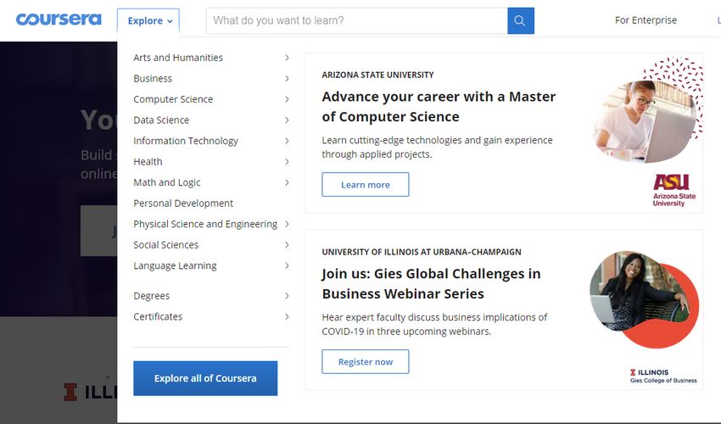Expand the Language Learning chevron
The image size is (721, 424).
287,265
